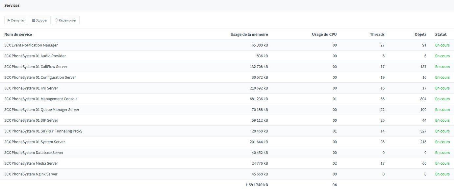Sort by Nom du service column
The image size is (454, 189).
[18, 34]
